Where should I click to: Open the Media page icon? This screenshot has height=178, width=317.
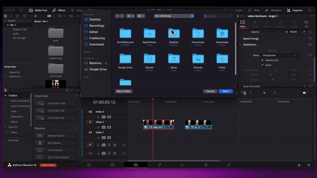89,165
